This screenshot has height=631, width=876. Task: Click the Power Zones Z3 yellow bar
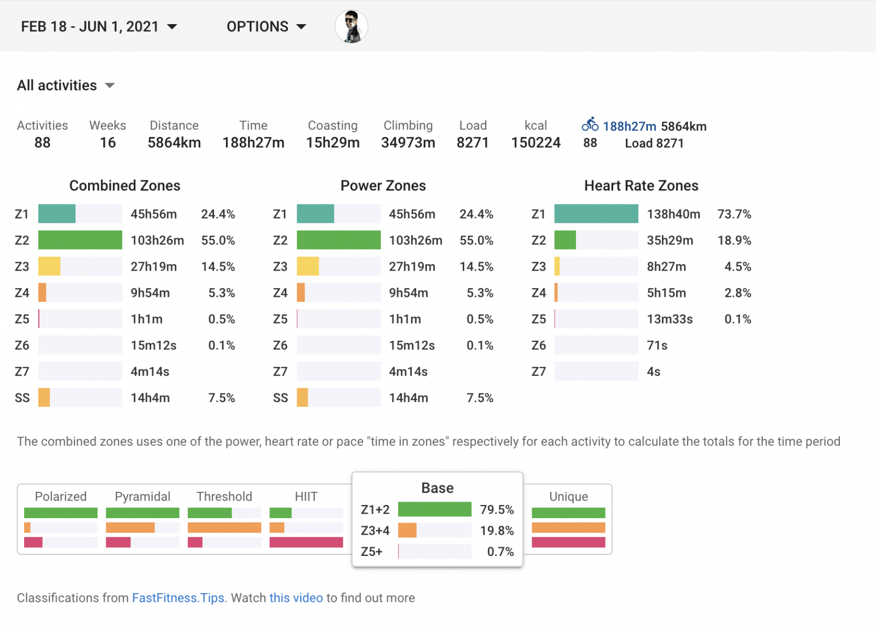(308, 266)
